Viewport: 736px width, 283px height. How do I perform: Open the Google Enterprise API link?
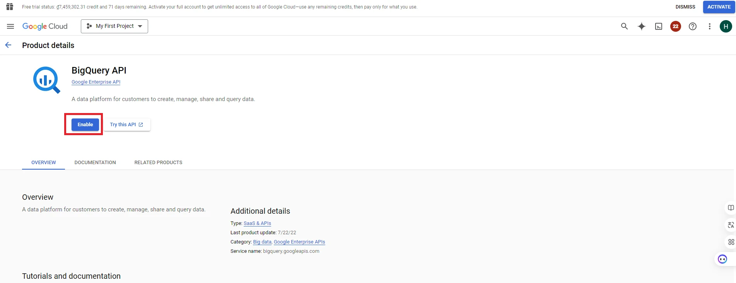[96, 82]
